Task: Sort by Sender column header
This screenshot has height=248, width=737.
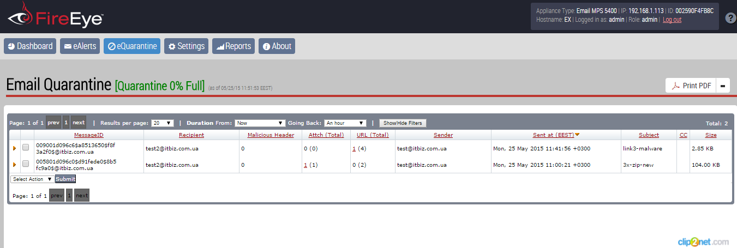Action: pos(443,135)
